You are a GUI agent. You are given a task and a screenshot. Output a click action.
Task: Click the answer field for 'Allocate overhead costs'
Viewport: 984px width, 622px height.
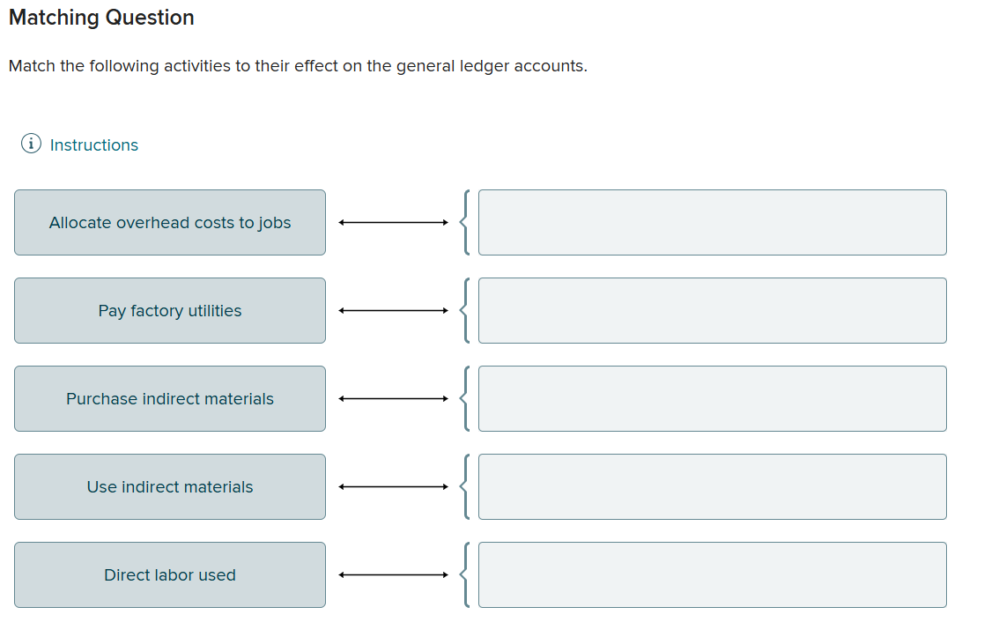[712, 222]
